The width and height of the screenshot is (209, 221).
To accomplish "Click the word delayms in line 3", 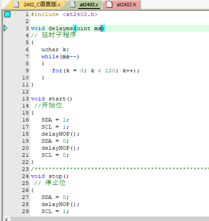I will click(x=60, y=29).
